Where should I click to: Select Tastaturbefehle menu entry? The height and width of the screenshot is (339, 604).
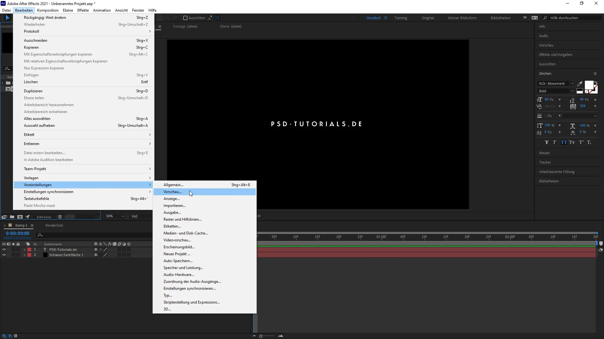tap(84, 199)
